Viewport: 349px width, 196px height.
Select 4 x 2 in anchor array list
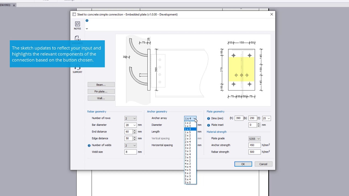click(190, 161)
